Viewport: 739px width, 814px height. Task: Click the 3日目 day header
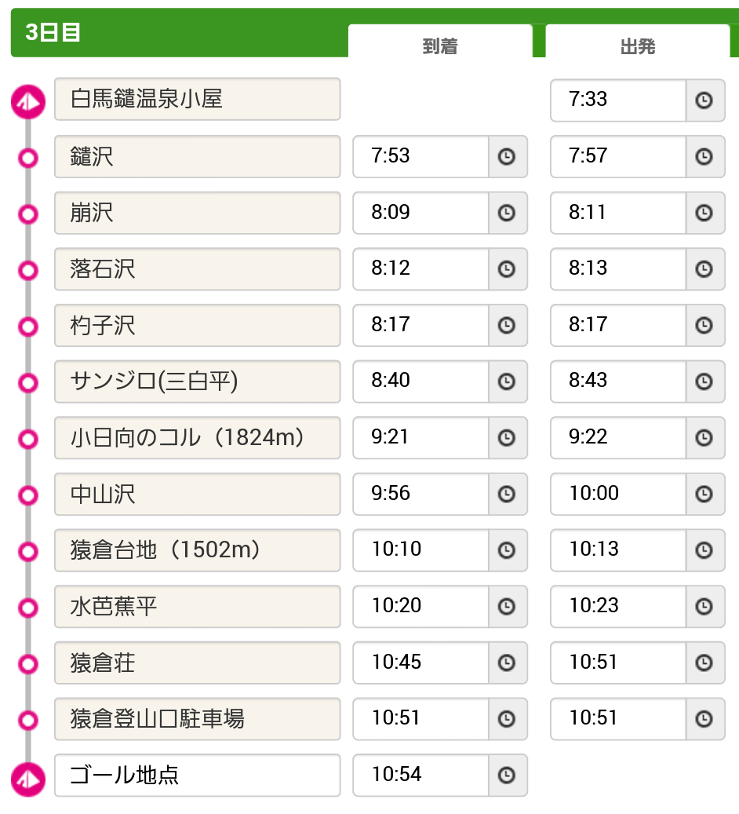[x=53, y=32]
